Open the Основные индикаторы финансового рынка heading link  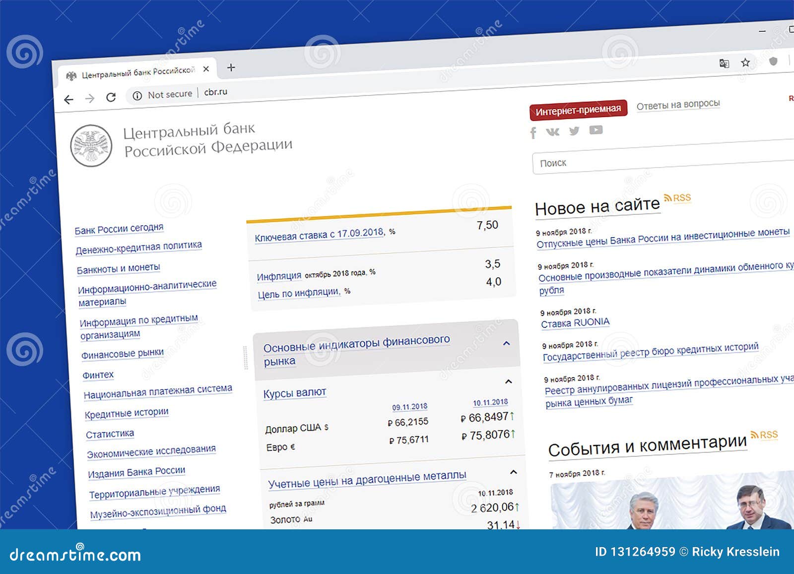356,350
